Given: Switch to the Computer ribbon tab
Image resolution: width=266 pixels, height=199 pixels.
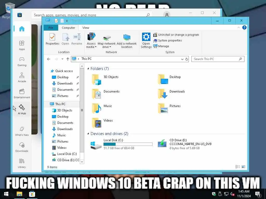Looking at the screenshot, I should tap(68, 28).
